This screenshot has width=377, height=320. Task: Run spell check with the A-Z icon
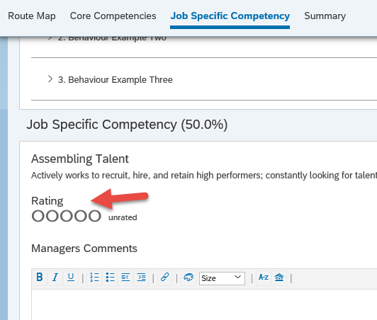[x=264, y=278]
